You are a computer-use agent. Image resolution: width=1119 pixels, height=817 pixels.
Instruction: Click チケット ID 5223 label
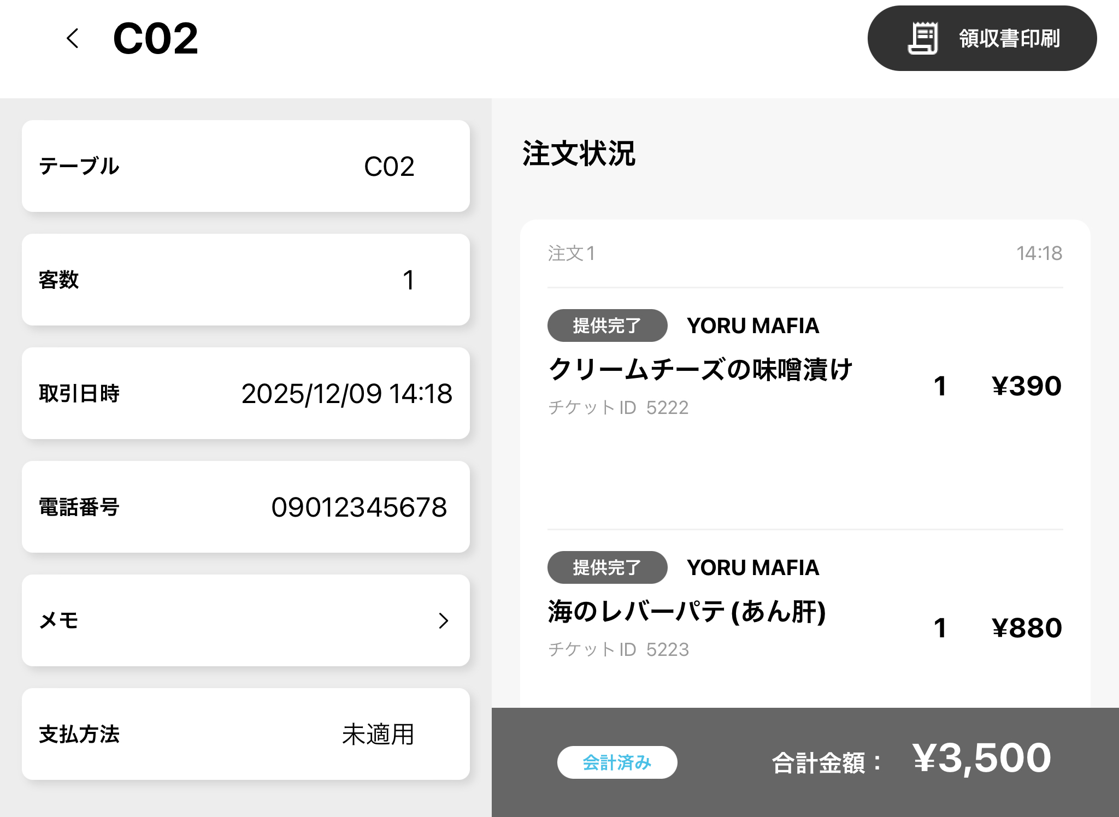[618, 649]
